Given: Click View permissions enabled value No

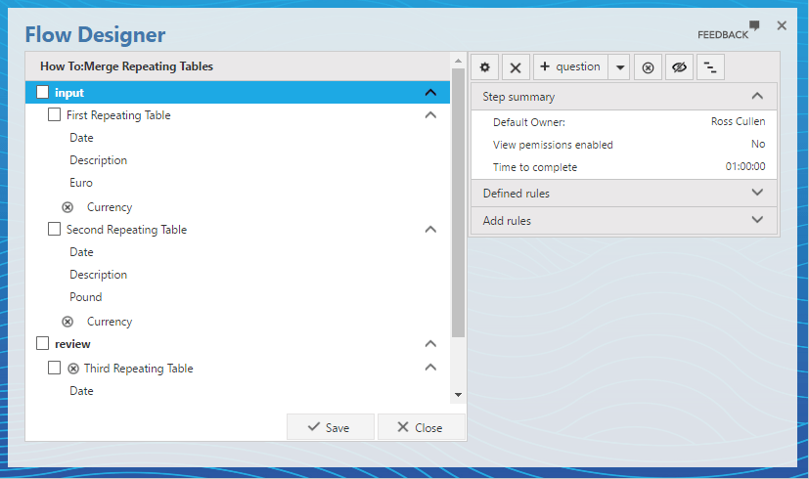Looking at the screenshot, I should (x=758, y=144).
